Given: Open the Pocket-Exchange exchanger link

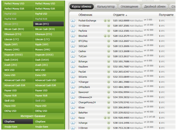Looking at the screenshot, I should 87,21.
